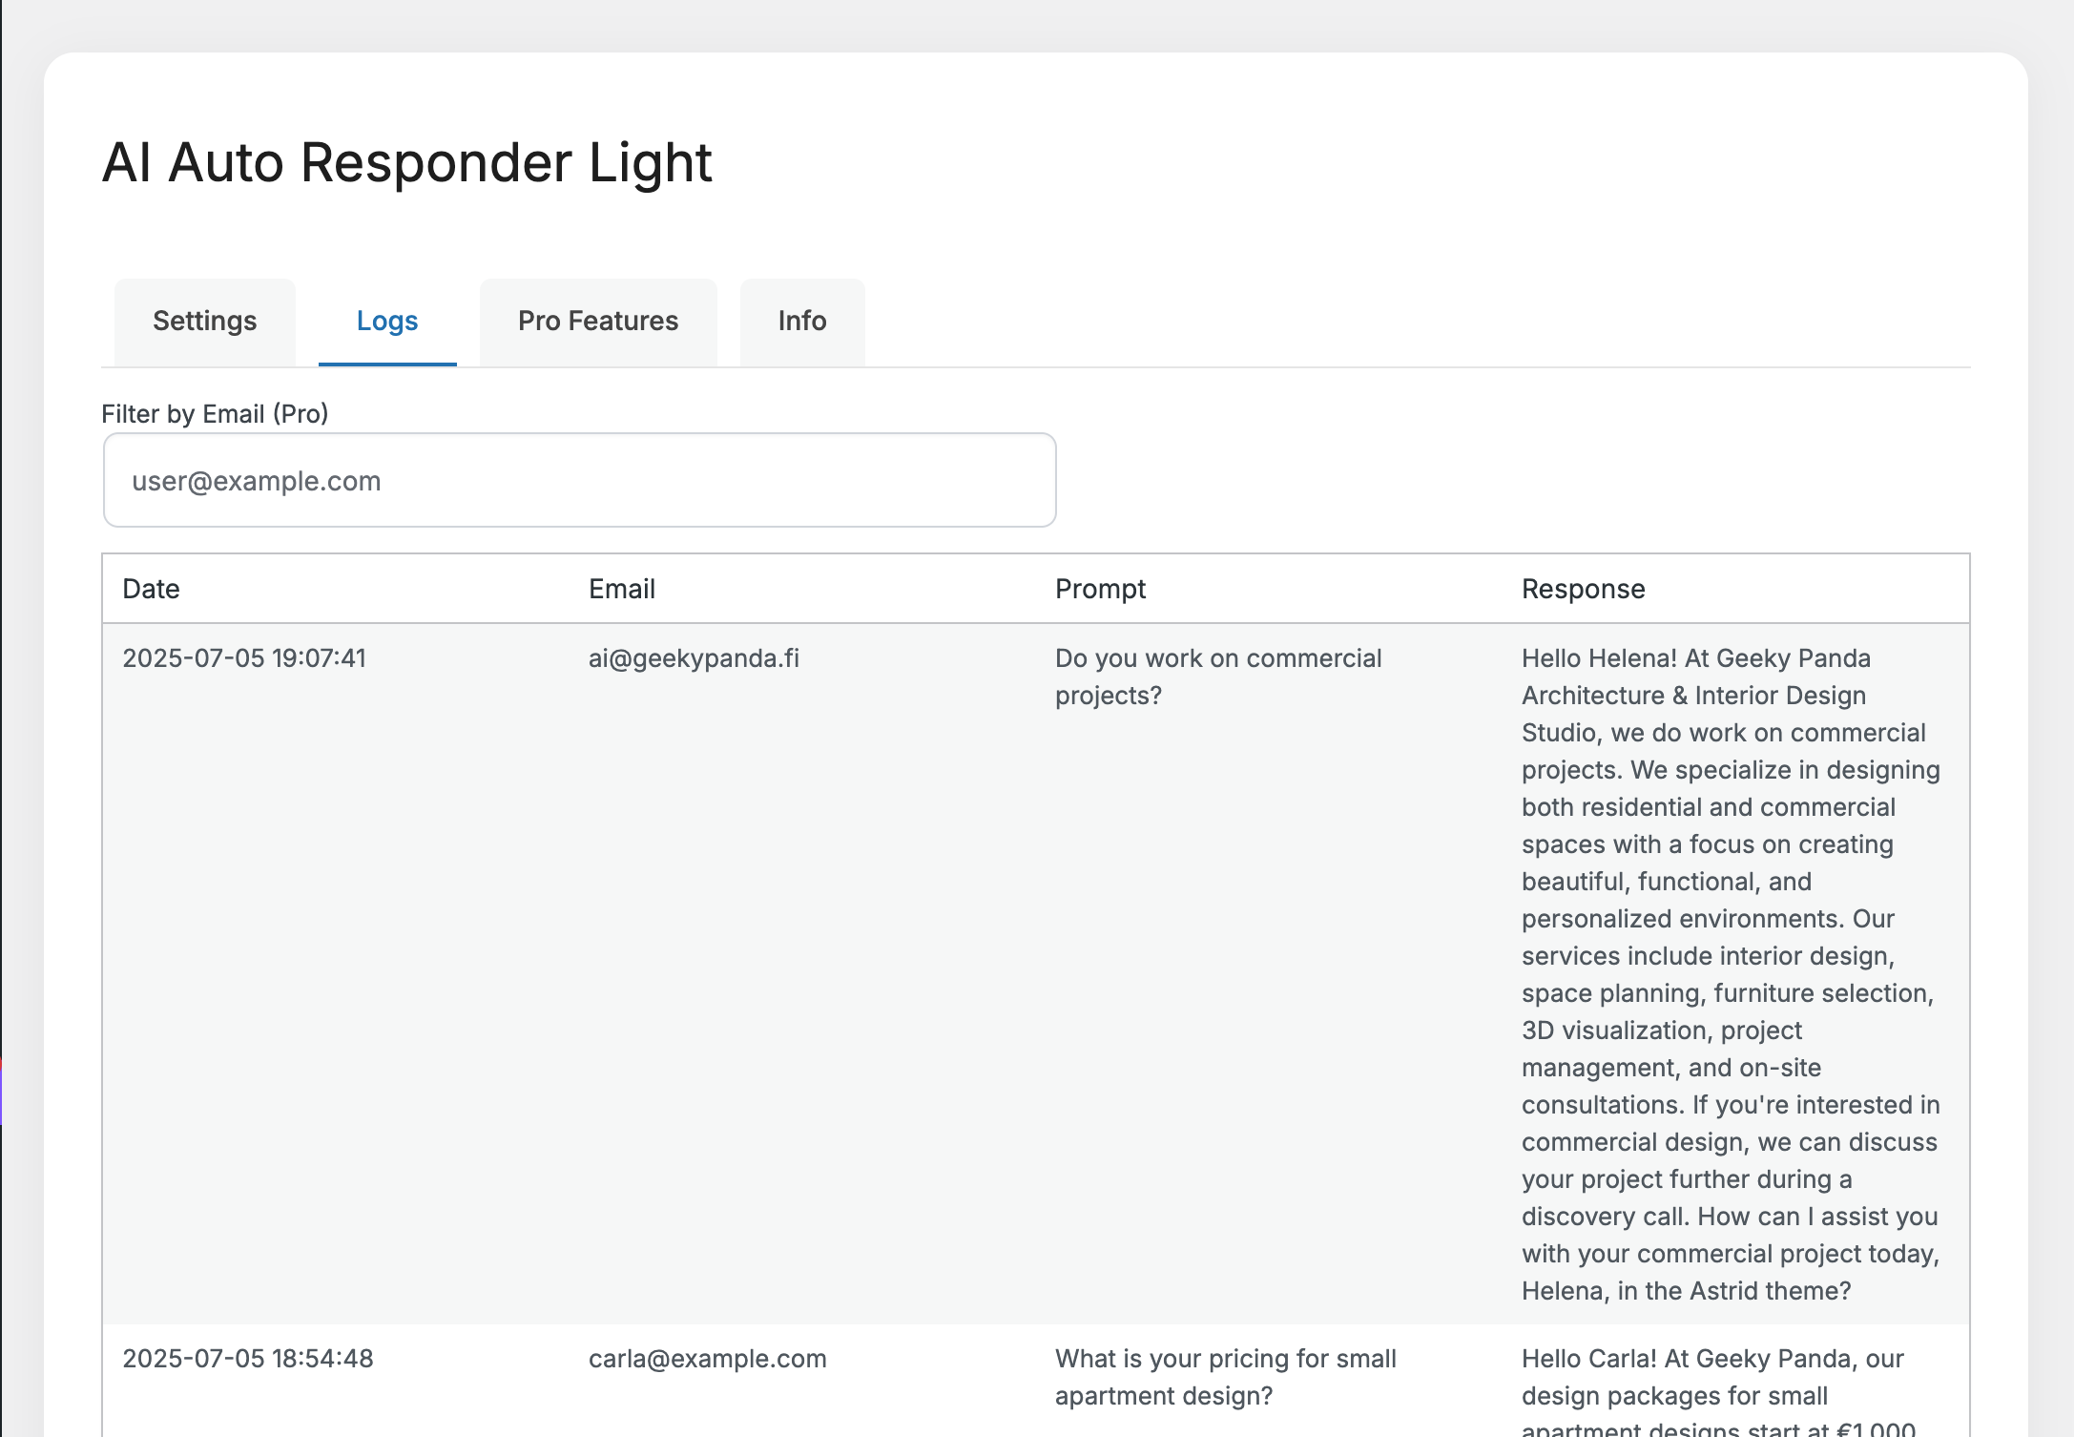Click the Prompt column header

[x=1100, y=589]
